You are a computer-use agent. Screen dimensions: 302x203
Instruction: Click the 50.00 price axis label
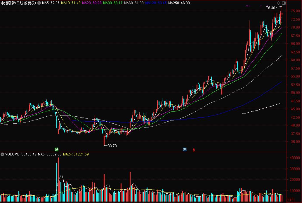tap(295, 92)
